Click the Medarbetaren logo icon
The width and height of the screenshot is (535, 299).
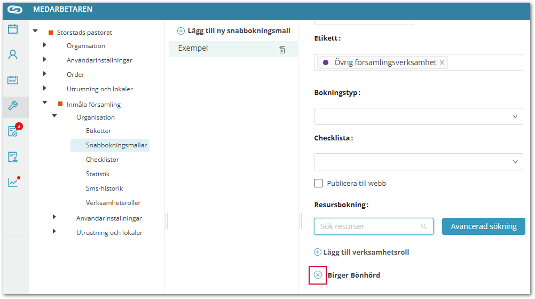point(15,9)
